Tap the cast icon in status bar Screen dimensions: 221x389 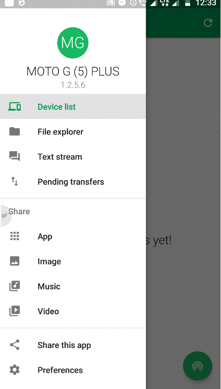(x=111, y=3)
